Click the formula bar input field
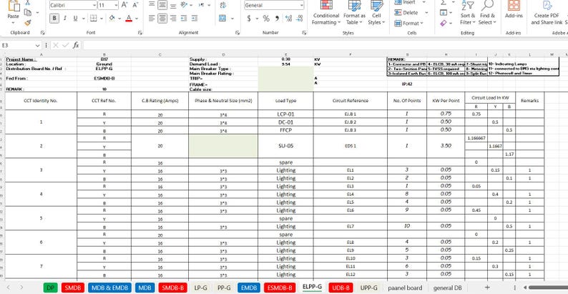 pos(325,45)
